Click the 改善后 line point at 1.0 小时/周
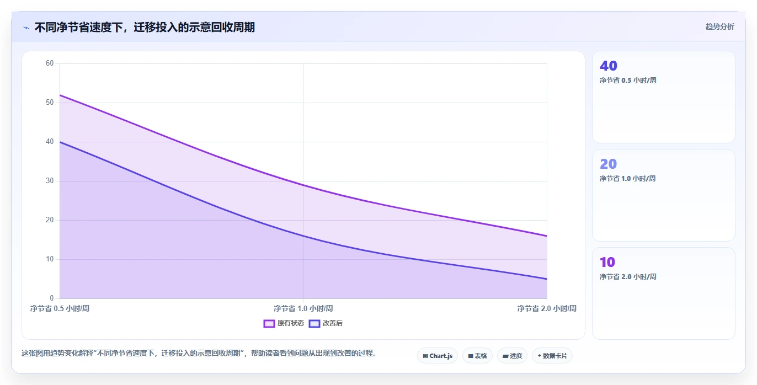 coord(303,236)
